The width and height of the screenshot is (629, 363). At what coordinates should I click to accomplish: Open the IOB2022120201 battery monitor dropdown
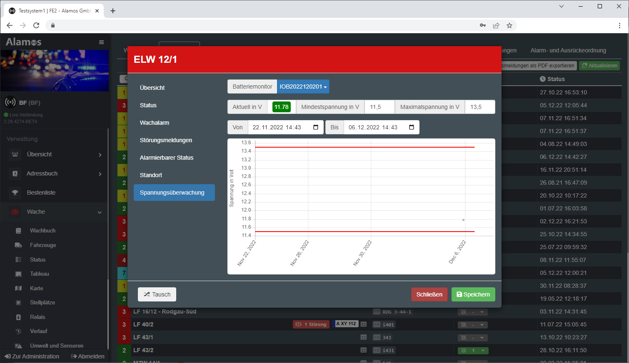[x=303, y=86]
